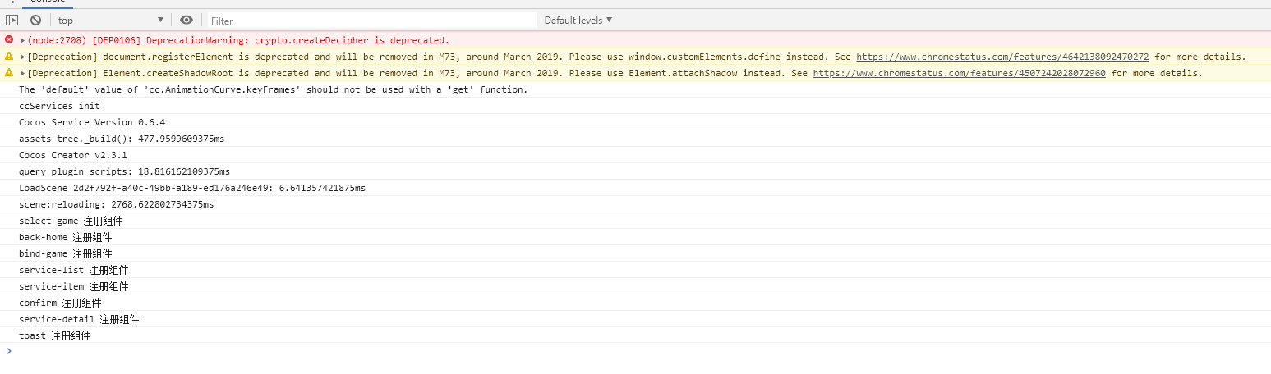Focus the Filter input field
This screenshot has width=1271, height=374.
click(x=371, y=21)
